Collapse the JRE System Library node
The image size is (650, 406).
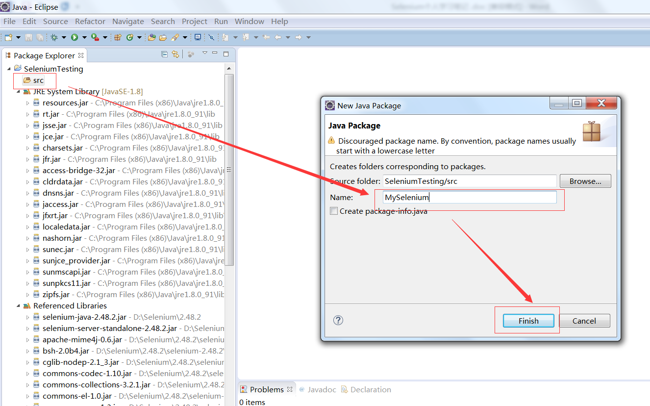(x=18, y=92)
